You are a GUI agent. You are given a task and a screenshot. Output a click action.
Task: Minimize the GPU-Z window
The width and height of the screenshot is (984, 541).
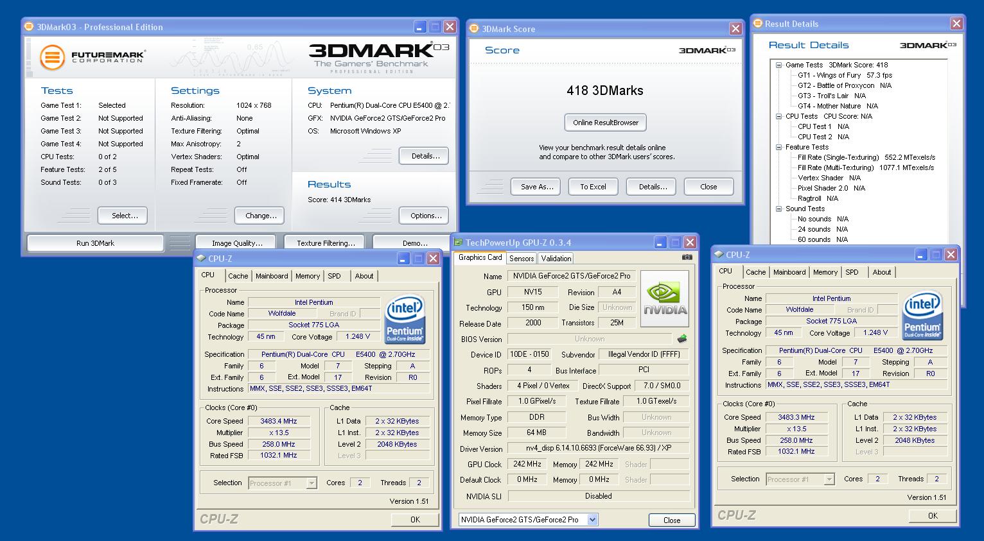point(660,243)
